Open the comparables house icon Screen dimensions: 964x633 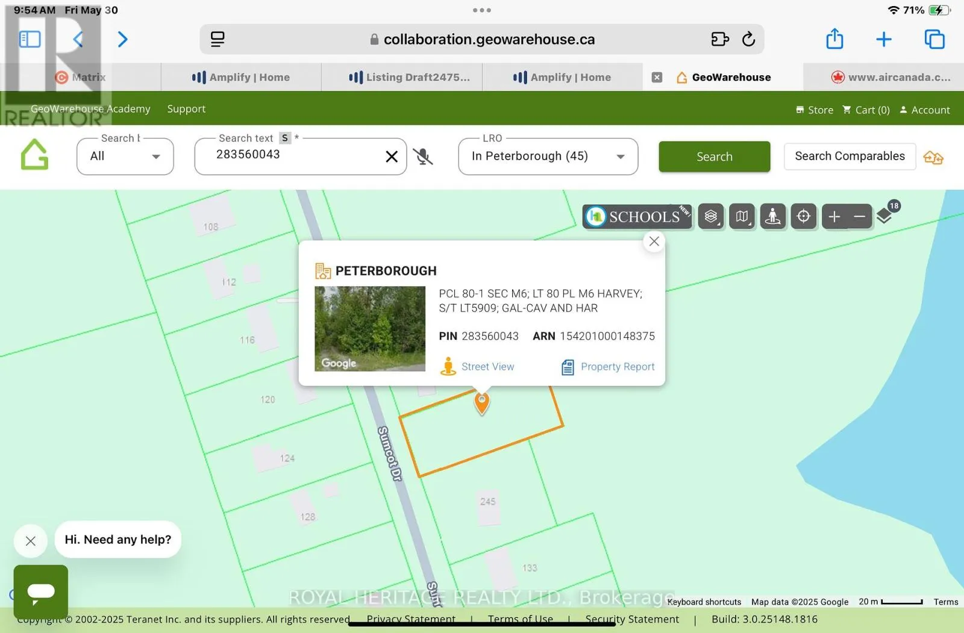click(x=933, y=158)
